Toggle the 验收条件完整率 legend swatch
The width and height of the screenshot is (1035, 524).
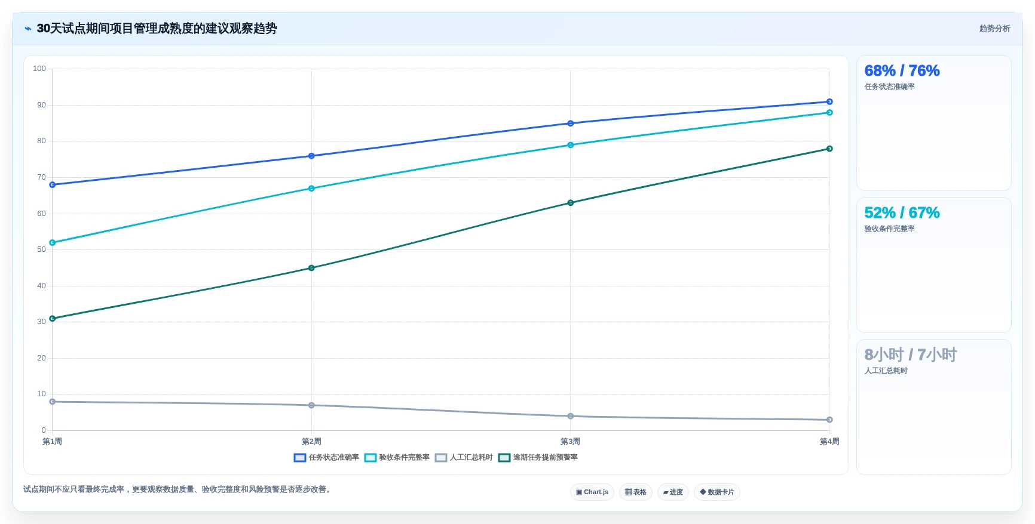coord(370,458)
